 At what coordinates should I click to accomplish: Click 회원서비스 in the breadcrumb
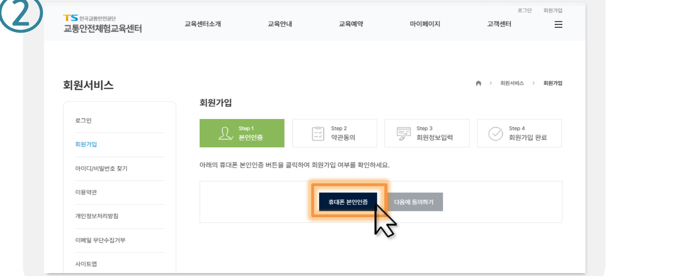click(512, 83)
